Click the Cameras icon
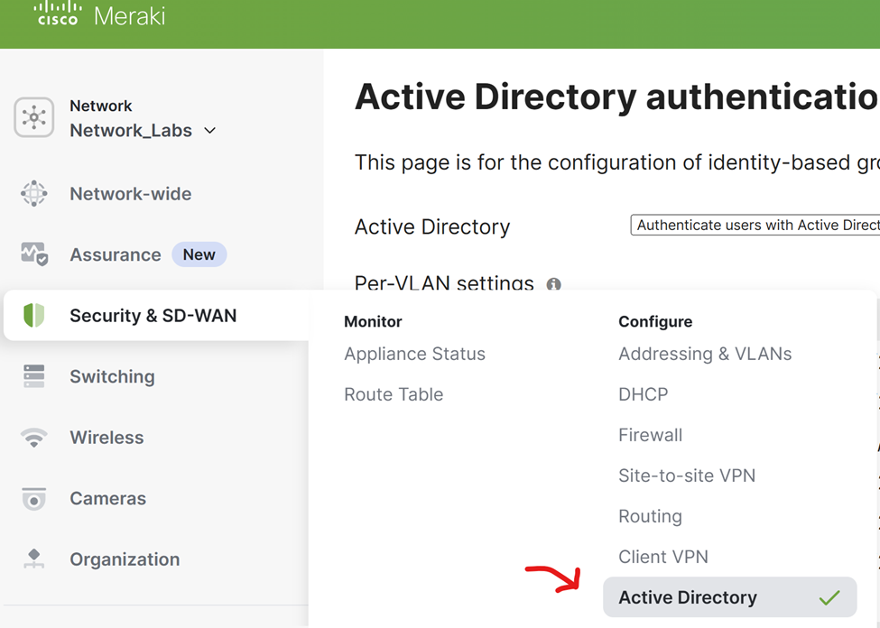The width and height of the screenshot is (880, 628). coord(34,498)
